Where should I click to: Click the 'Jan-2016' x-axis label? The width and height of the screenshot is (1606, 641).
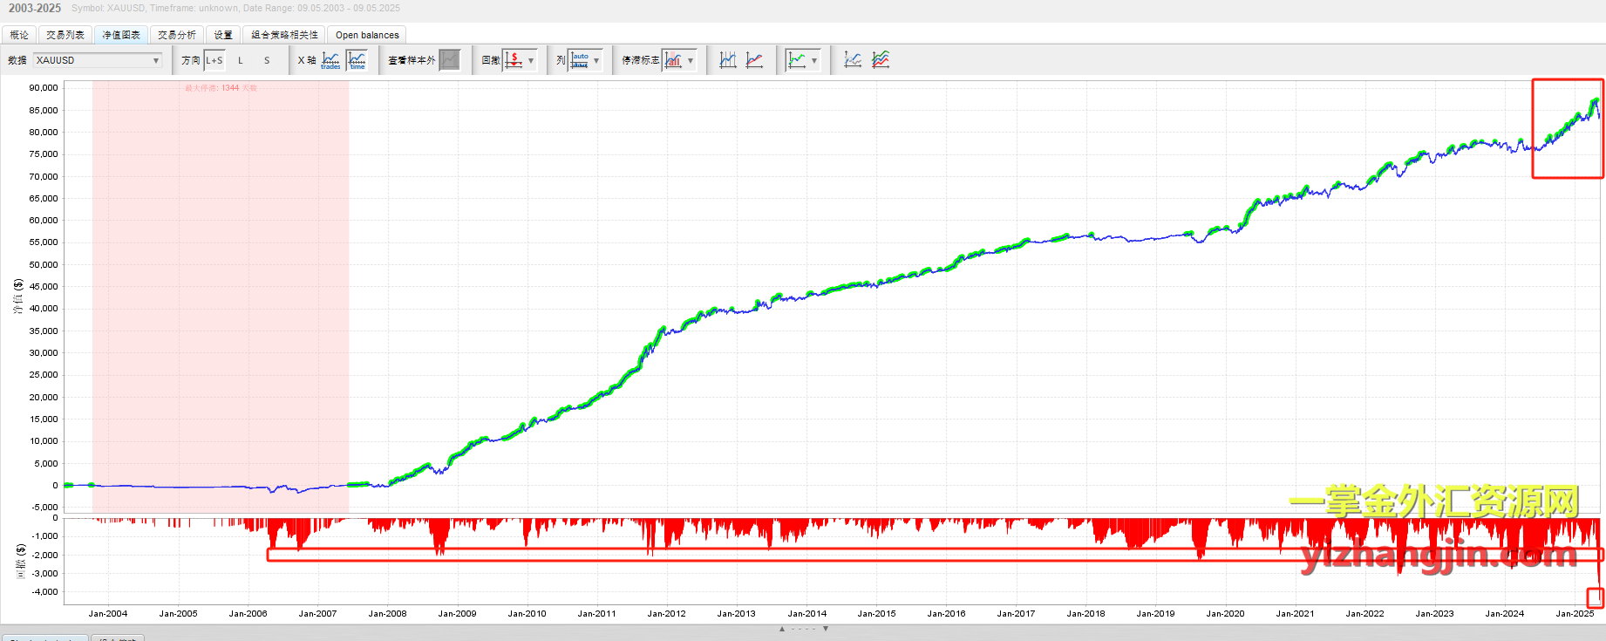point(946,613)
